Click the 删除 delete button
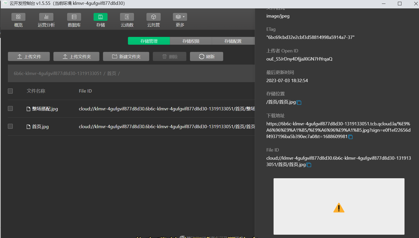This screenshot has height=238, width=419. point(170,56)
